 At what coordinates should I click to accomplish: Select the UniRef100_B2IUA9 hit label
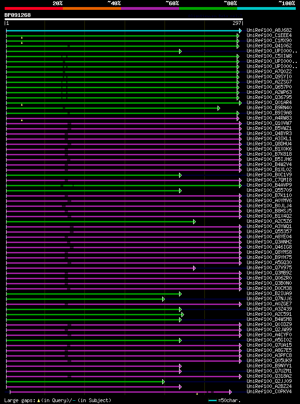[x=269, y=293]
